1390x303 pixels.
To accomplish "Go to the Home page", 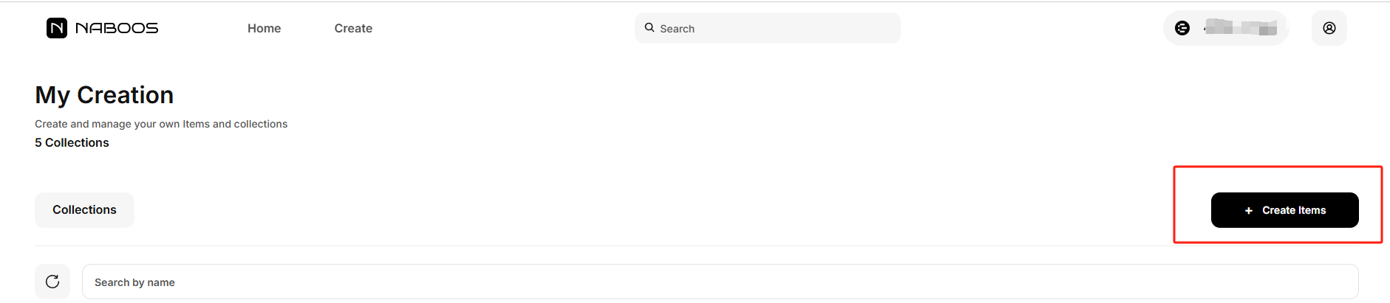I will (x=264, y=28).
